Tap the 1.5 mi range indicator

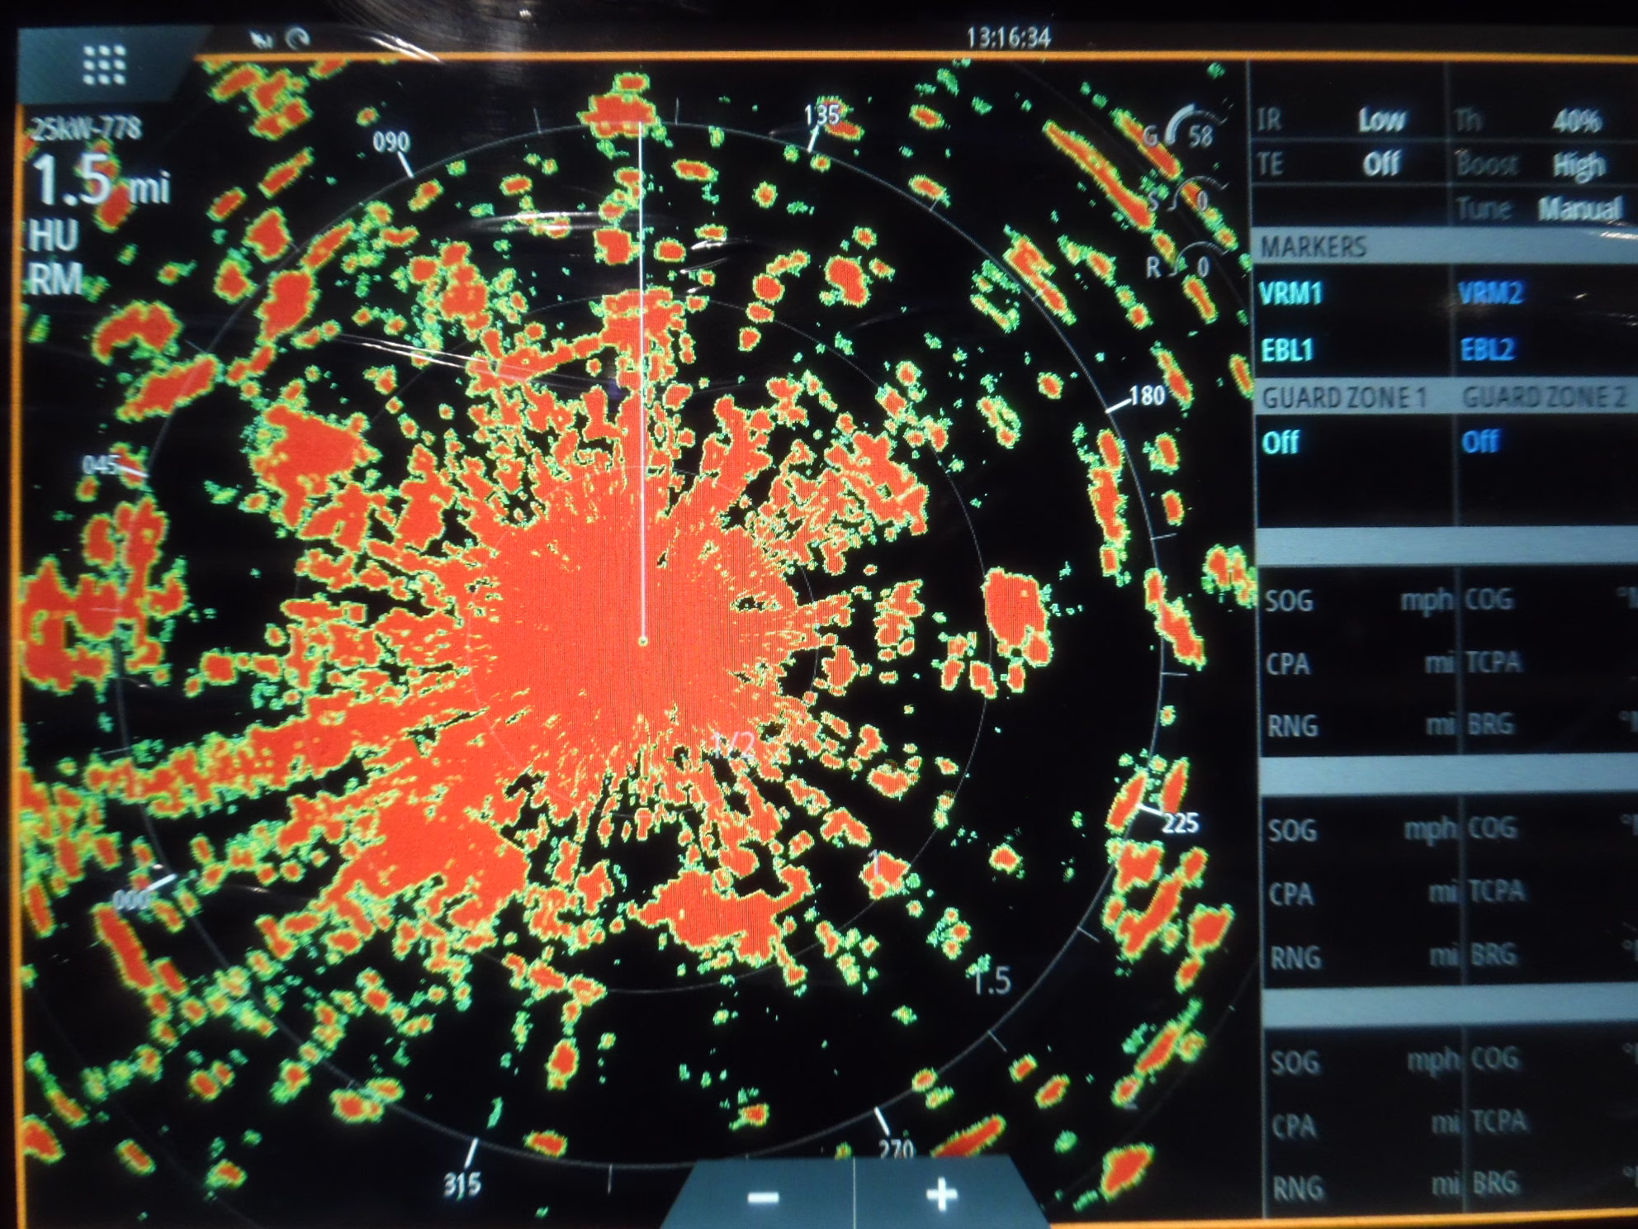pos(101,181)
